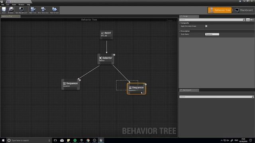Open the Mail app from the taskbar
The image size is (255, 143).
coord(62,140)
